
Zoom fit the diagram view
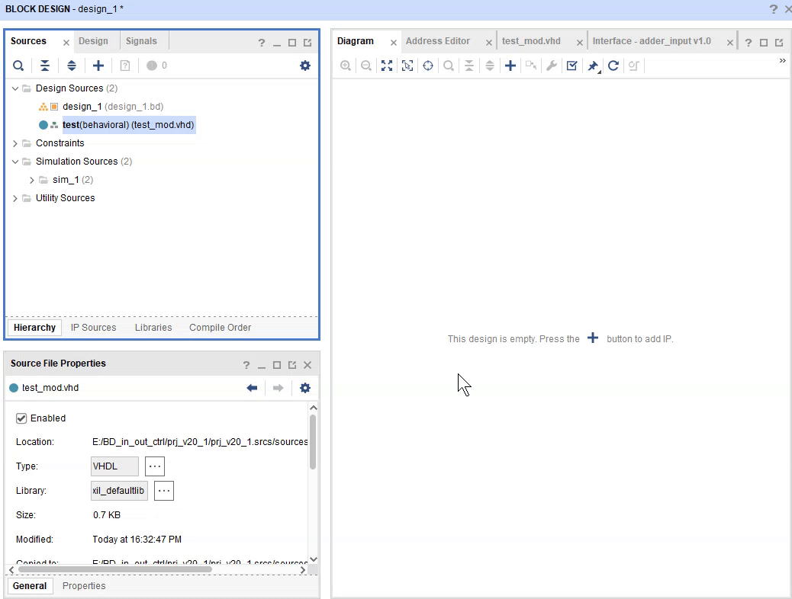(387, 66)
